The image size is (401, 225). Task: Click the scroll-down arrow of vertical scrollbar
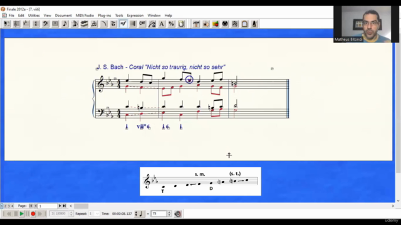pos(398,201)
